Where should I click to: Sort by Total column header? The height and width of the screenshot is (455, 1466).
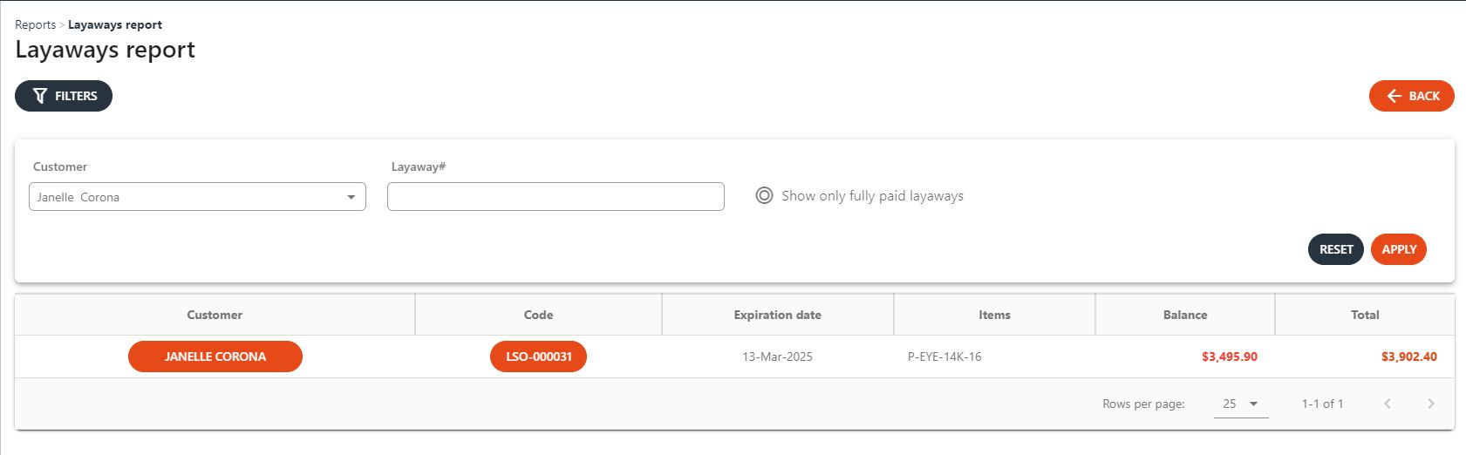coord(1364,315)
